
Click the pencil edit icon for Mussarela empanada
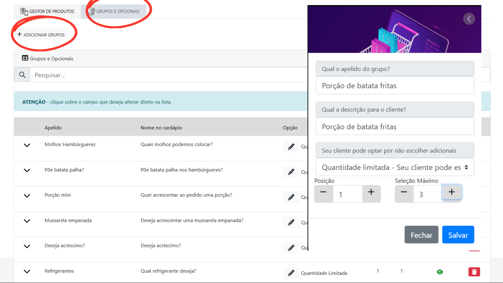[291, 223]
